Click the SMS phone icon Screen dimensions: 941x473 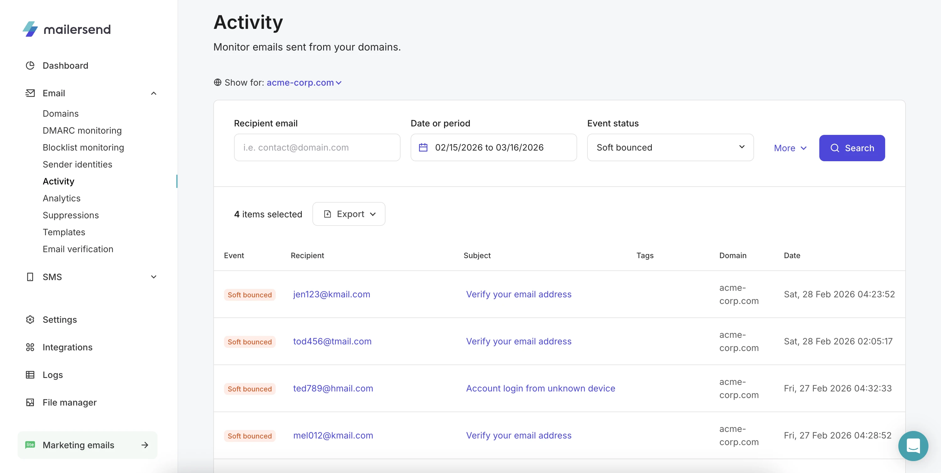click(30, 277)
